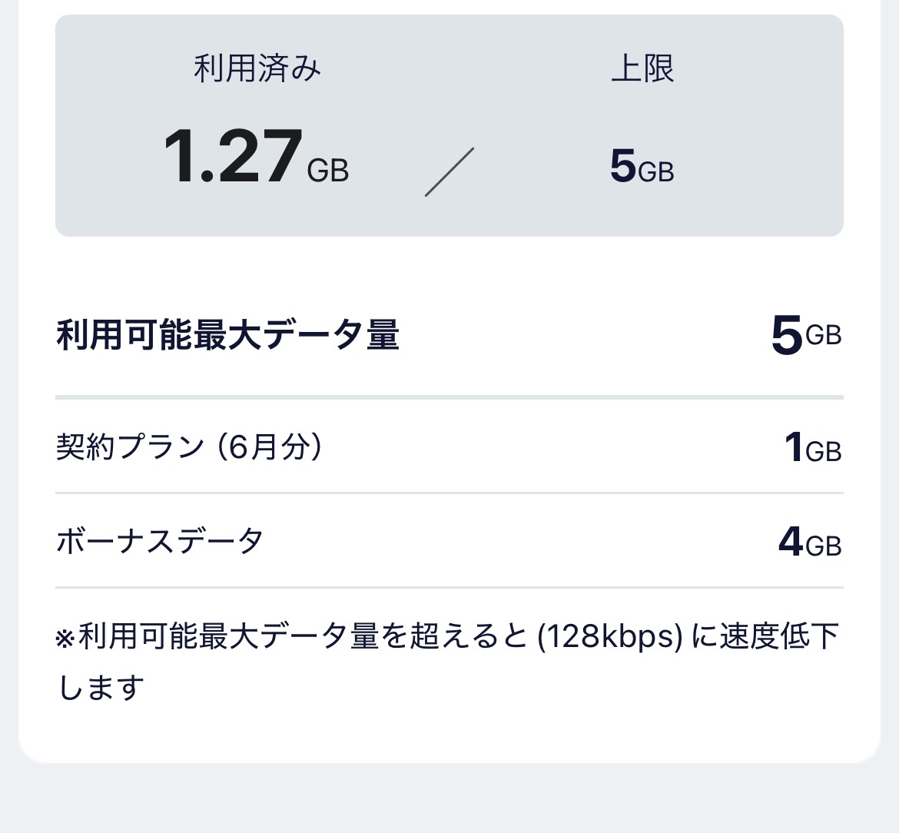Open the ボーナスデータ row

coord(449,541)
